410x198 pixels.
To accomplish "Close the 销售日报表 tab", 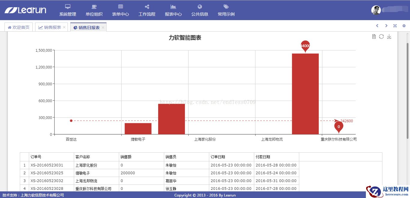I will [103, 27].
